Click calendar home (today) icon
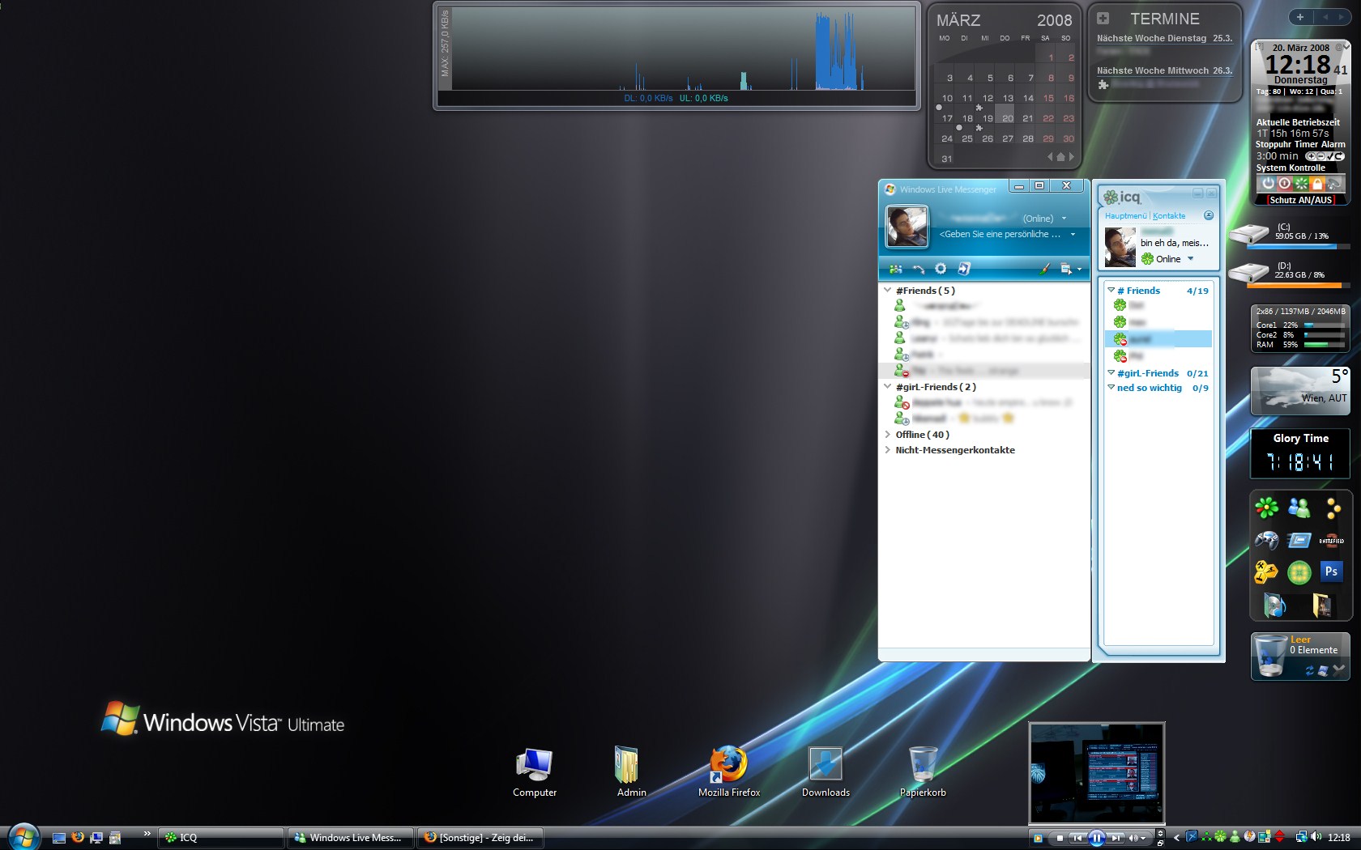1361x850 pixels. pos(1060,157)
